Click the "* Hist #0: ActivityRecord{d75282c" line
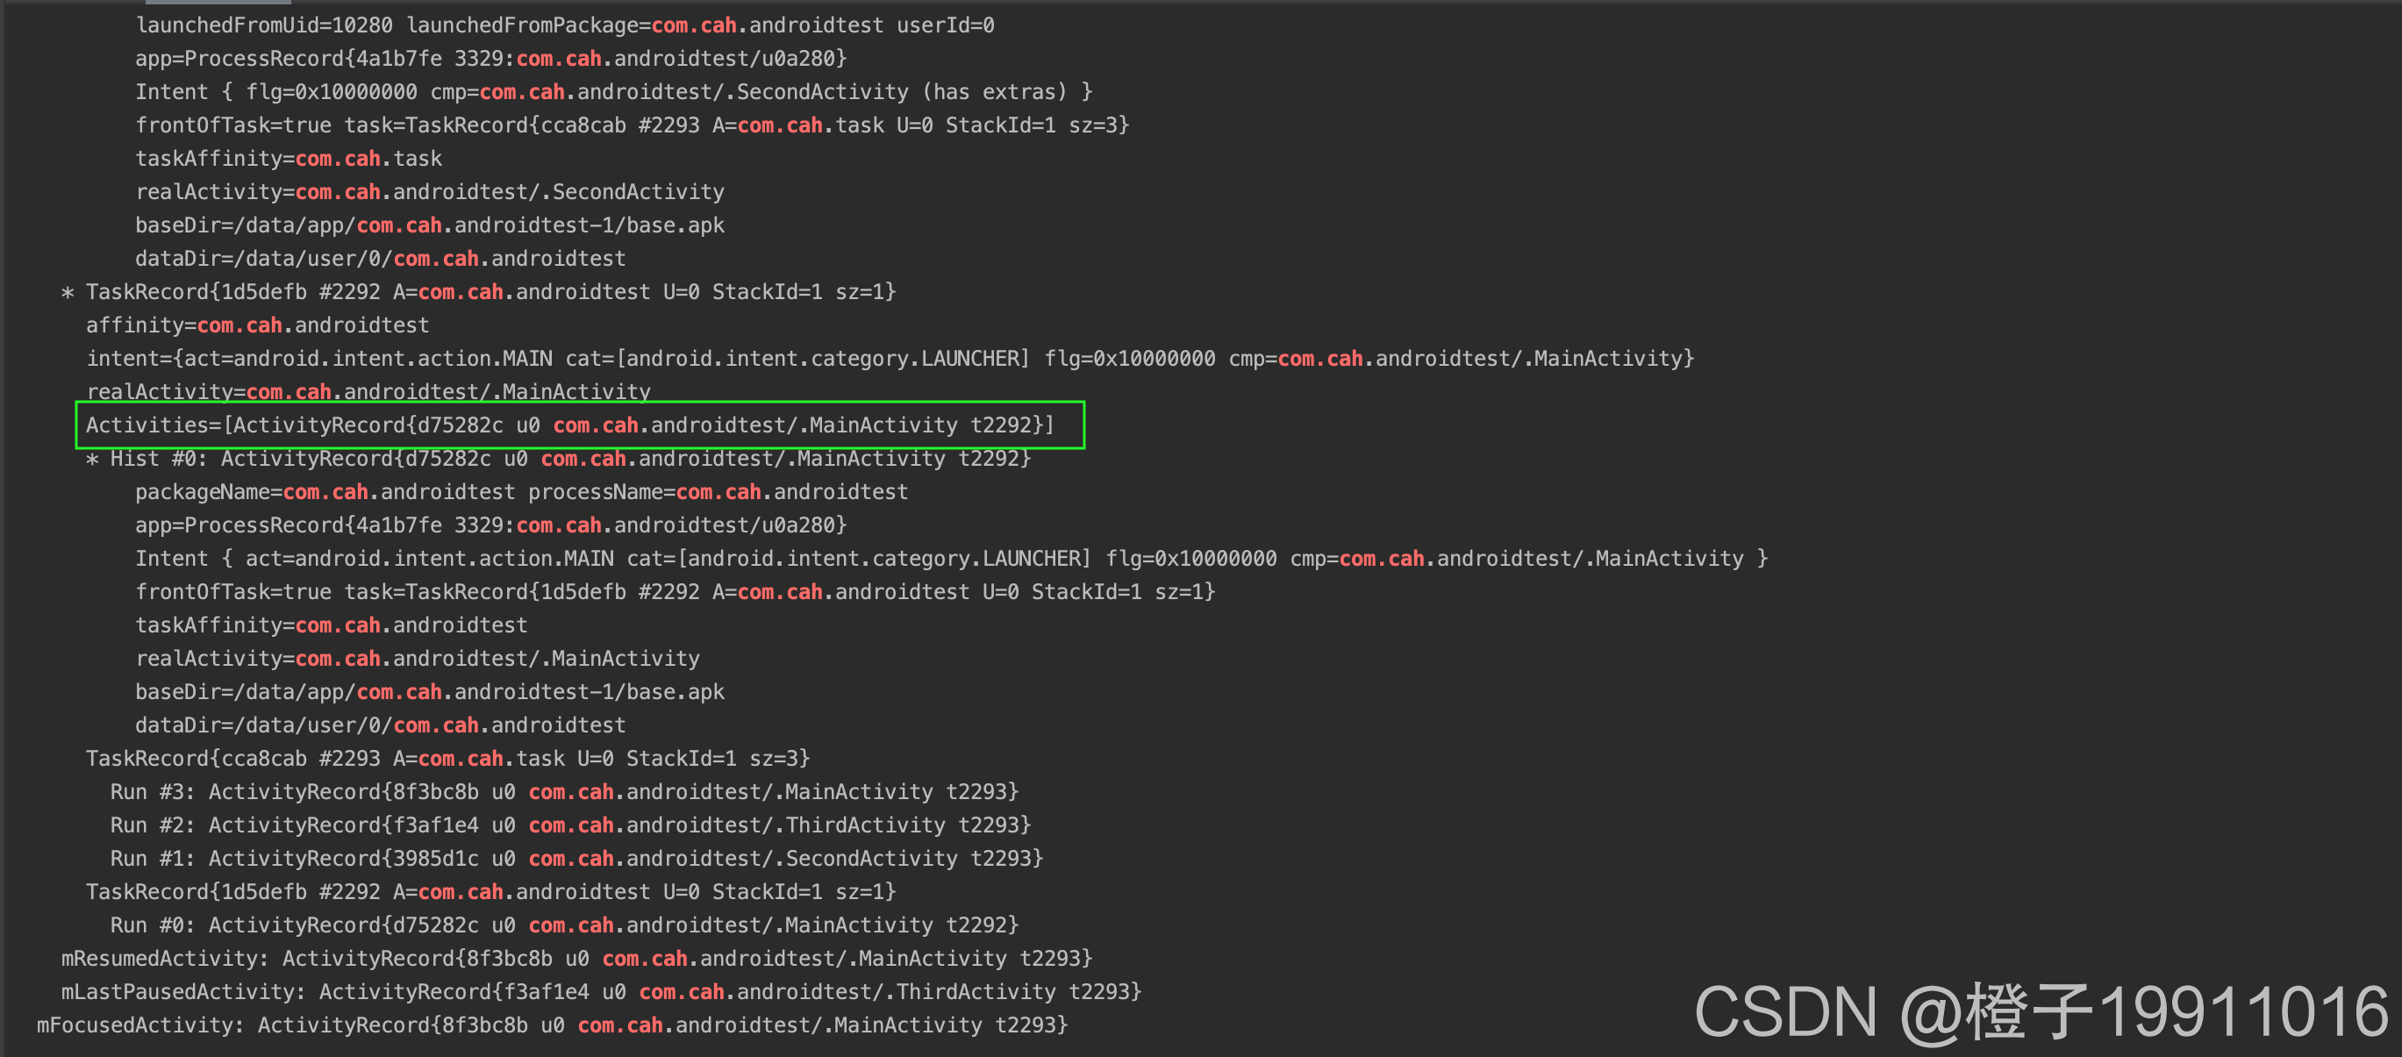2402x1057 pixels. pyautogui.click(x=558, y=459)
